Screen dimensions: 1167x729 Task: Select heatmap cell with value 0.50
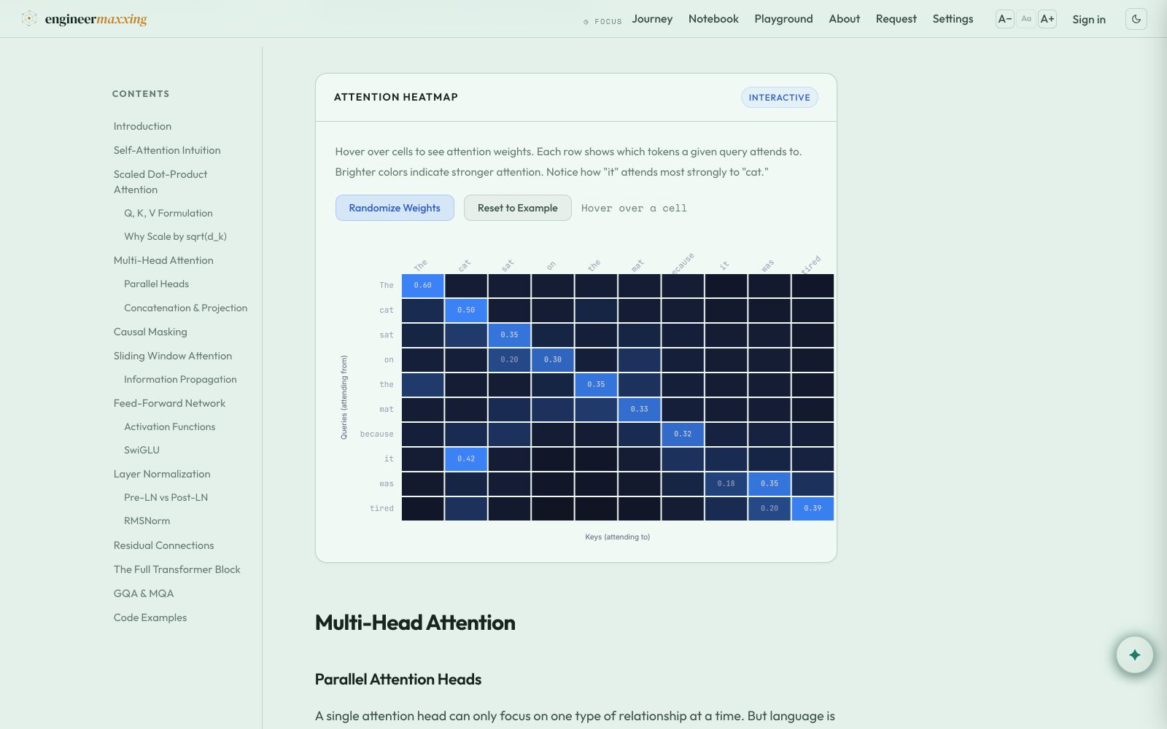[466, 311]
